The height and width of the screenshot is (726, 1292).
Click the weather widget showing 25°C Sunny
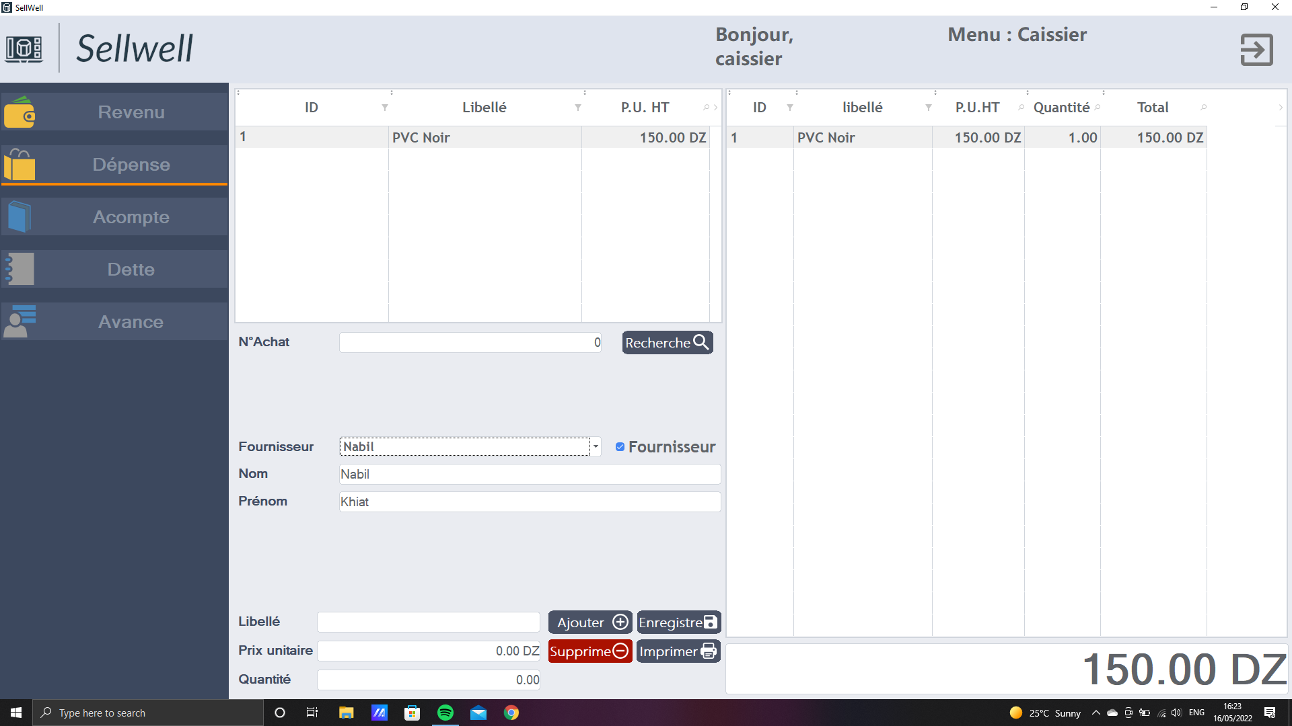pos(1045,713)
